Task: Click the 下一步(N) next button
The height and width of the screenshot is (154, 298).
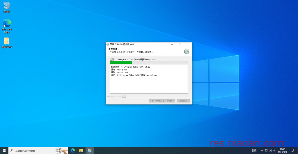Action: point(168,101)
